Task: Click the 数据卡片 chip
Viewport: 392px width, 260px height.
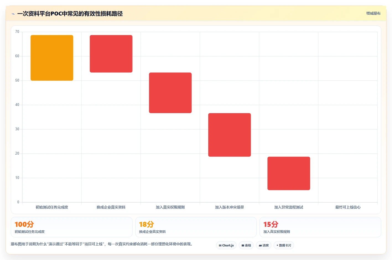Action: pos(284,245)
